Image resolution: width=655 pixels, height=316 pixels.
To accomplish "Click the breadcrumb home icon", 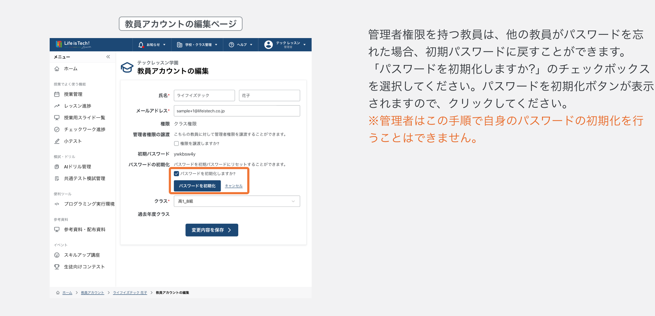I will tap(58, 293).
